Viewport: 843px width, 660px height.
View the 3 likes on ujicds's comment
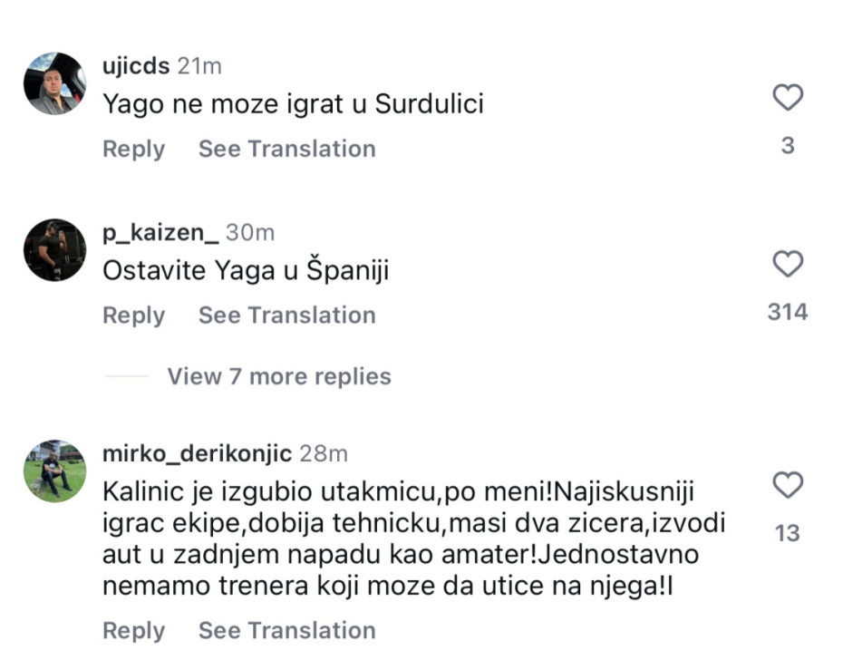(788, 145)
